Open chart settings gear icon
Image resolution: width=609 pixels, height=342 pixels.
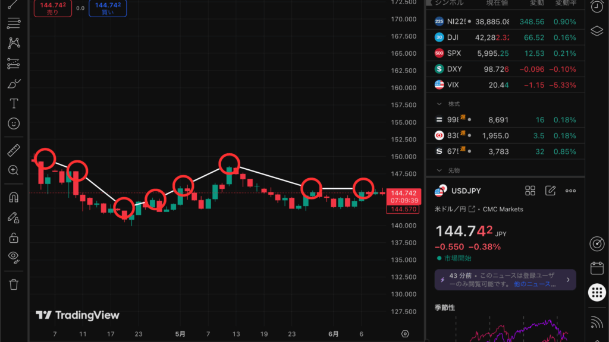tap(405, 334)
